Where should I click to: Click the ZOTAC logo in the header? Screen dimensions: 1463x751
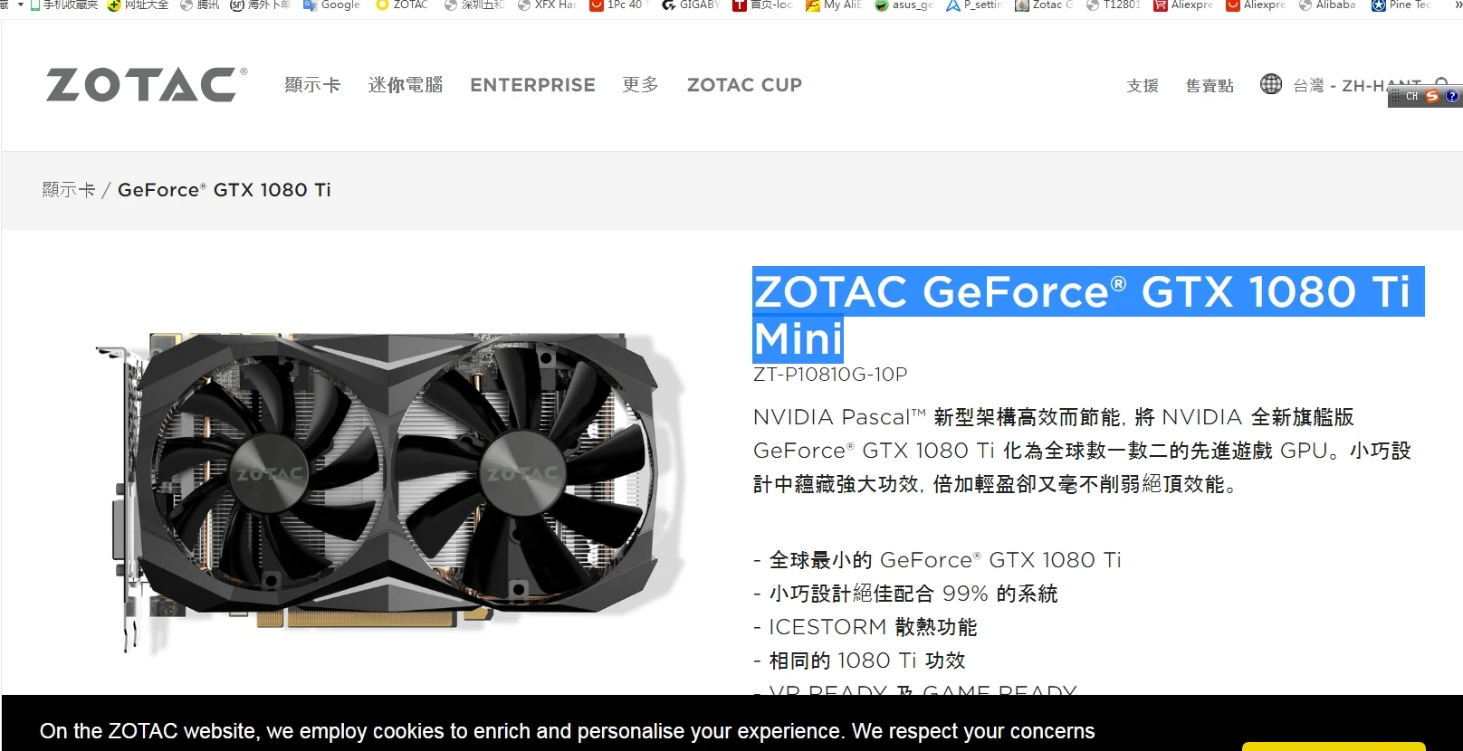coord(146,85)
